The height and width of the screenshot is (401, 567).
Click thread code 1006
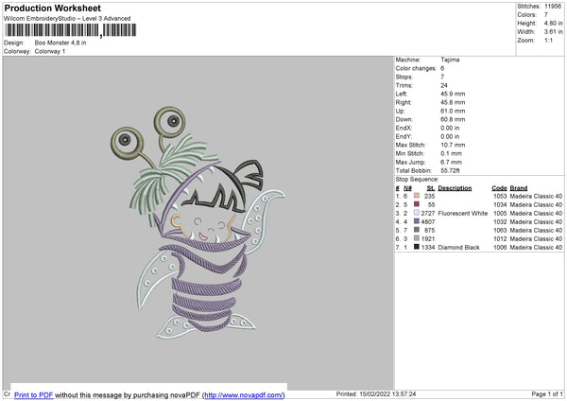click(500, 247)
